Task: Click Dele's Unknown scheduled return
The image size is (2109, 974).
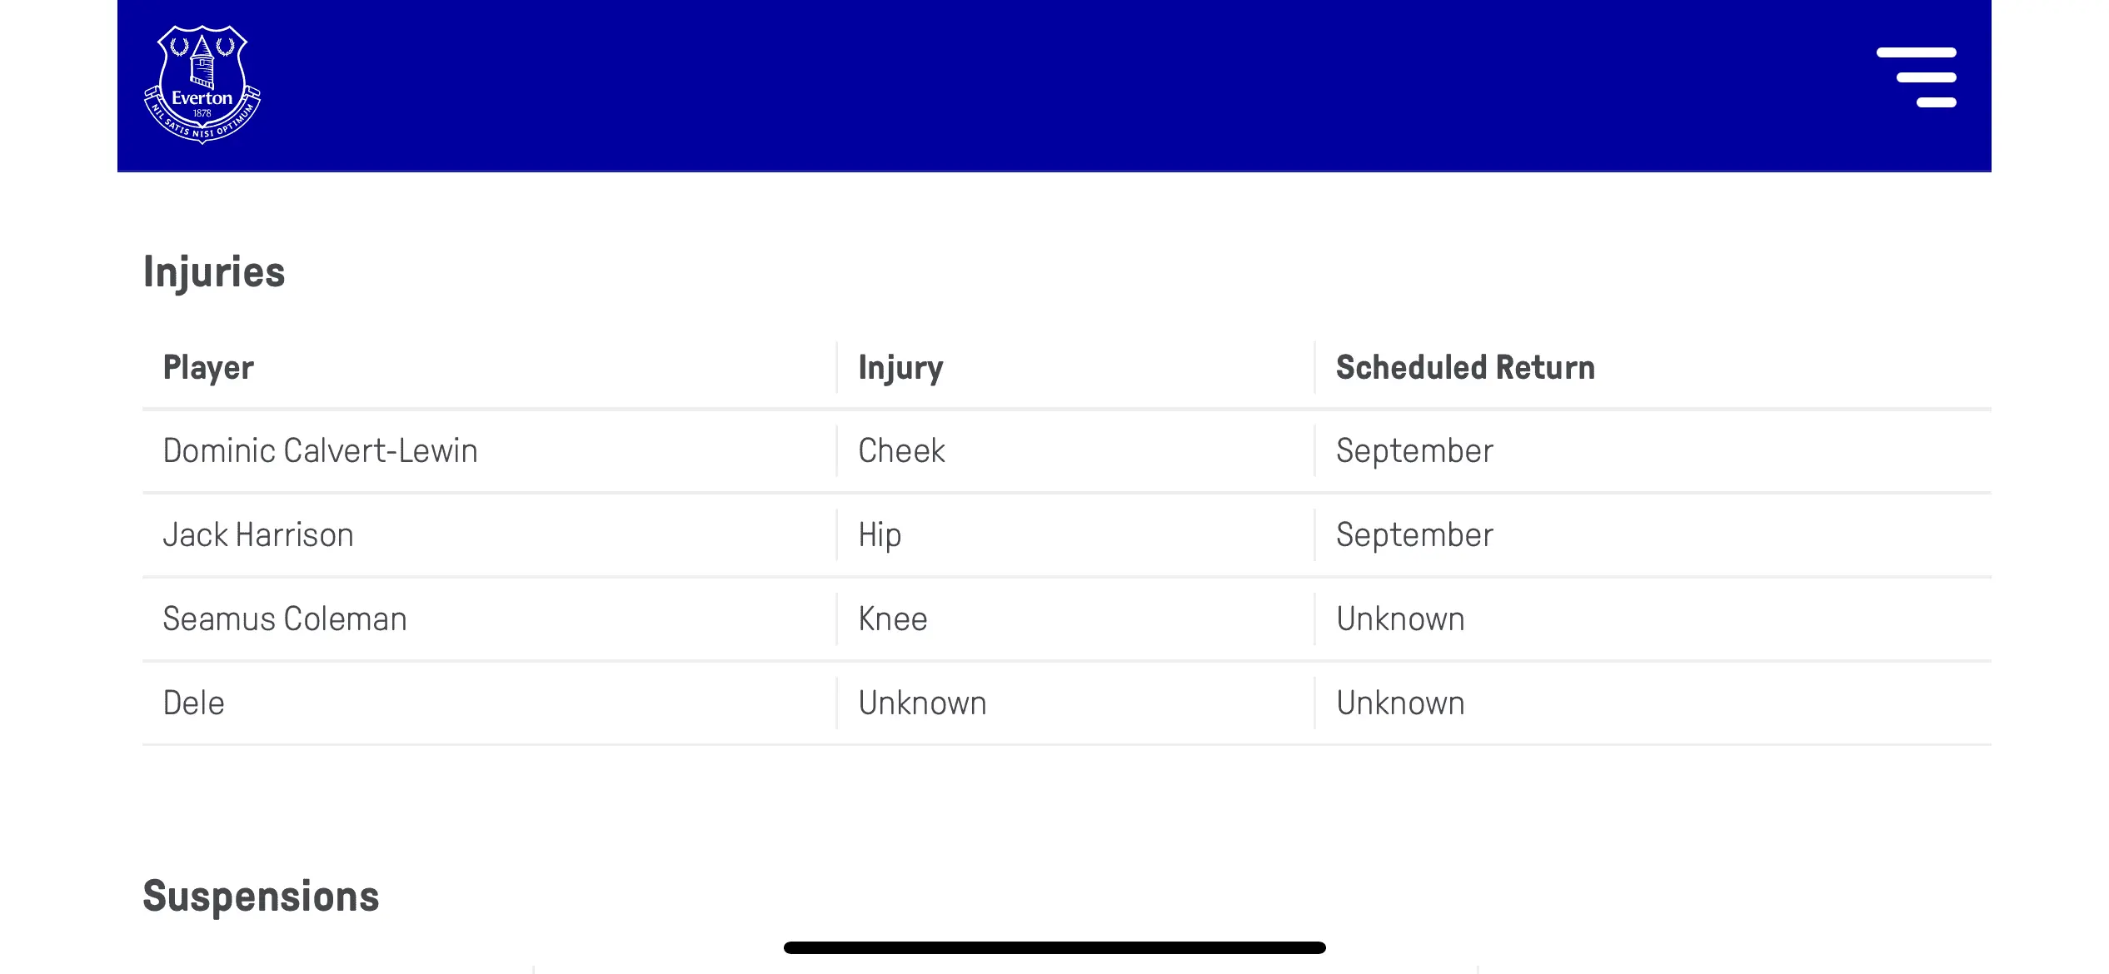Action: tap(1400, 703)
